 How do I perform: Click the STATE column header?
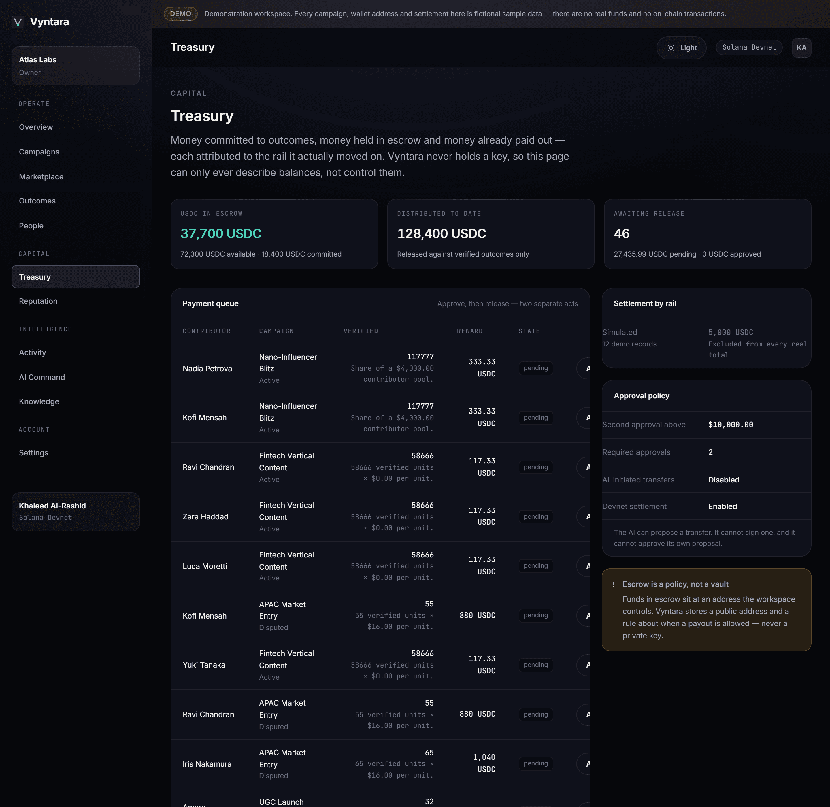pyautogui.click(x=529, y=331)
